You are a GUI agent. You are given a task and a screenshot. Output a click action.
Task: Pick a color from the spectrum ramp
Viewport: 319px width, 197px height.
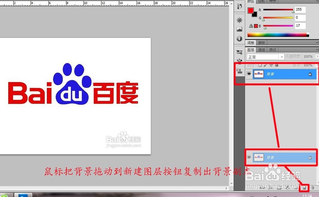point(278,34)
